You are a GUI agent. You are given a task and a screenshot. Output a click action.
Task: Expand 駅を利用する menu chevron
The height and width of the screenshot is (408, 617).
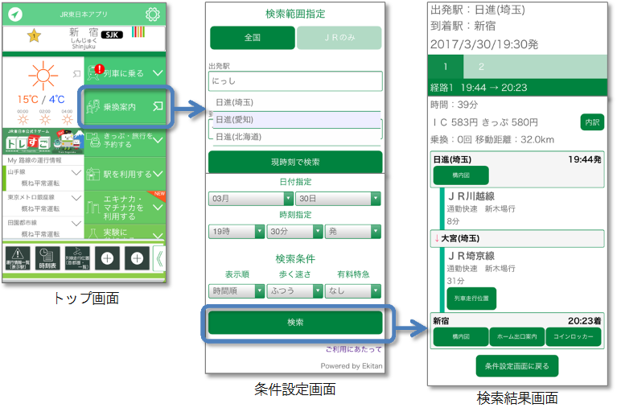(x=158, y=174)
